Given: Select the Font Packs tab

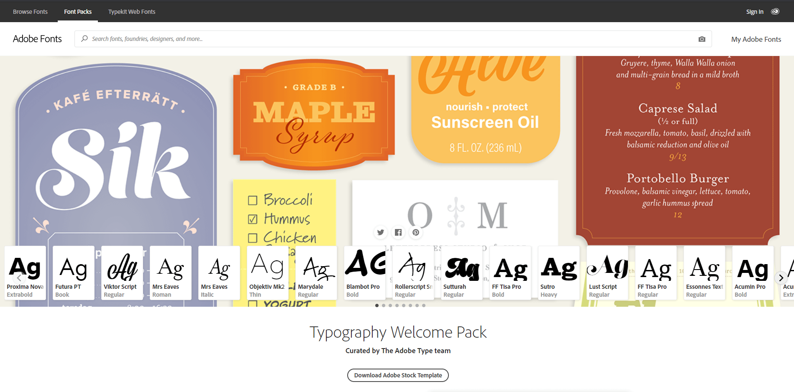Looking at the screenshot, I should click(78, 12).
